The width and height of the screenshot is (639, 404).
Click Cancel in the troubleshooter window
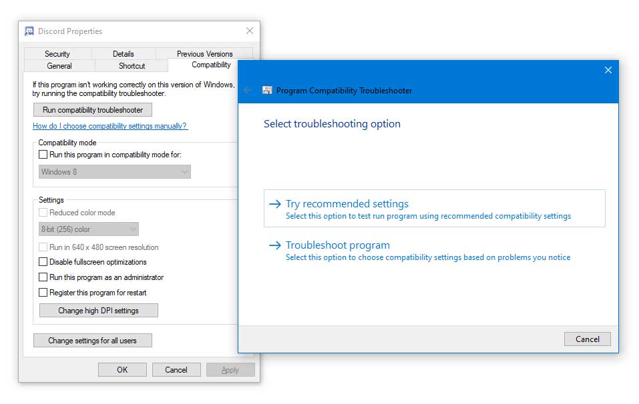click(x=587, y=339)
